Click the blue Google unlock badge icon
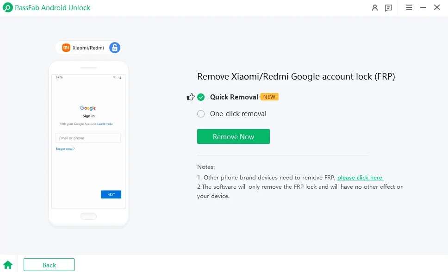Viewport: 448px width, 272px height. pos(115,48)
